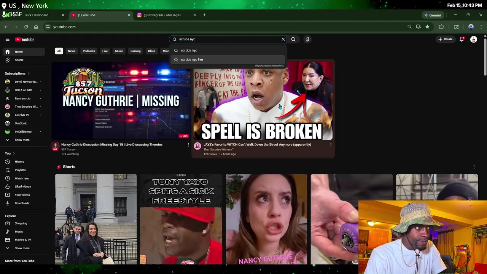Click the magnifier search button
Image resolution: width=487 pixels, height=274 pixels.
293,39
